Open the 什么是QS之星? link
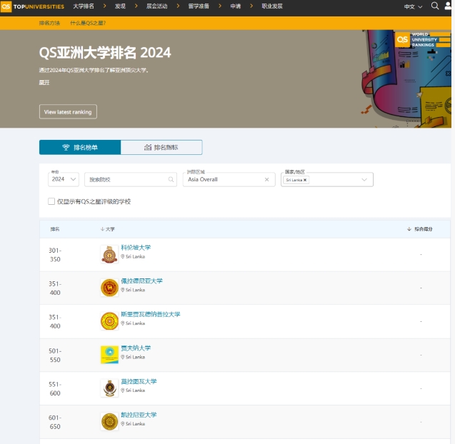Image resolution: width=455 pixels, height=444 pixels. [89, 23]
